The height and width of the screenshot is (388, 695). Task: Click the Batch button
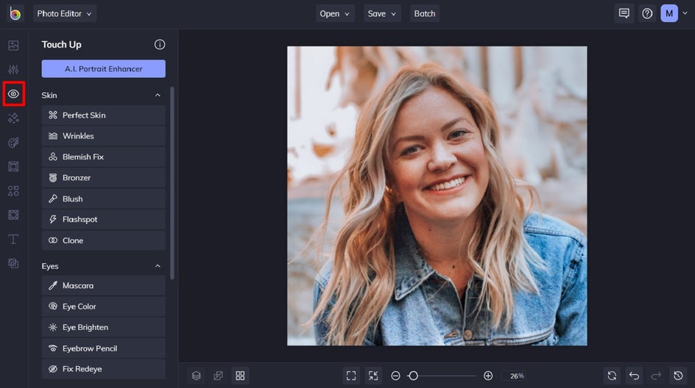425,13
